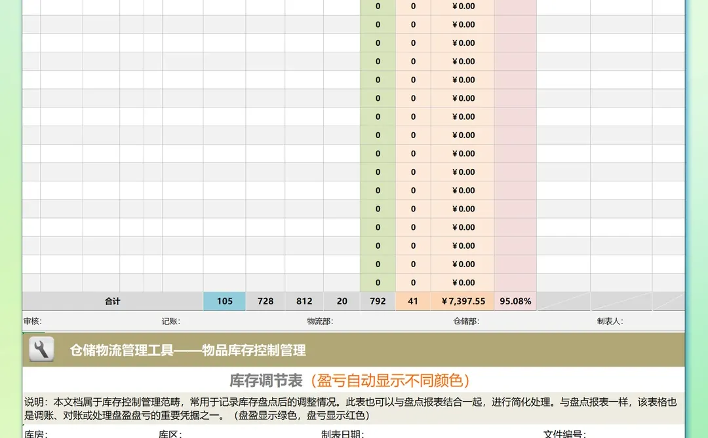Select the cell containing 728
The image size is (708, 438).
click(265, 301)
